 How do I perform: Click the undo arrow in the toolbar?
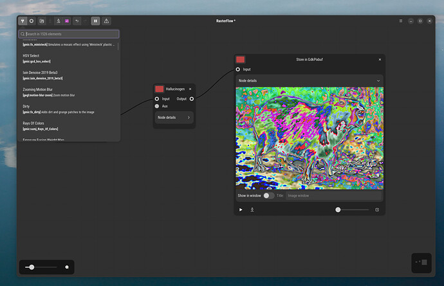pyautogui.click(x=77, y=21)
